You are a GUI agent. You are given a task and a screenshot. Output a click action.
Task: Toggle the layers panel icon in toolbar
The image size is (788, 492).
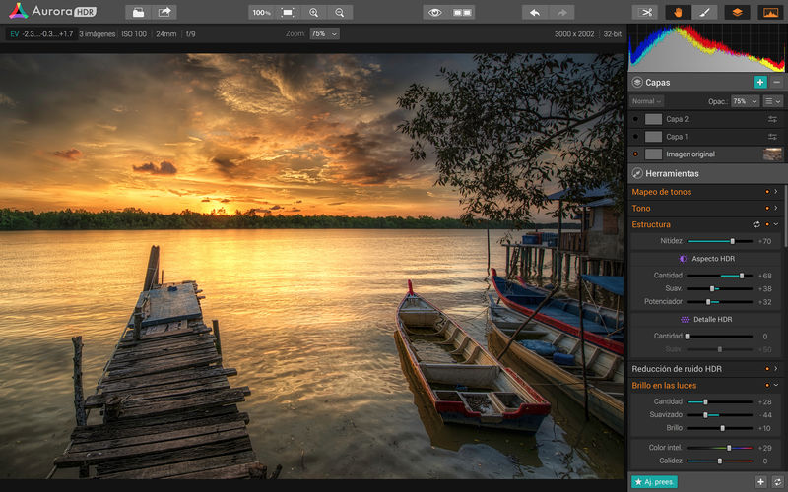737,12
